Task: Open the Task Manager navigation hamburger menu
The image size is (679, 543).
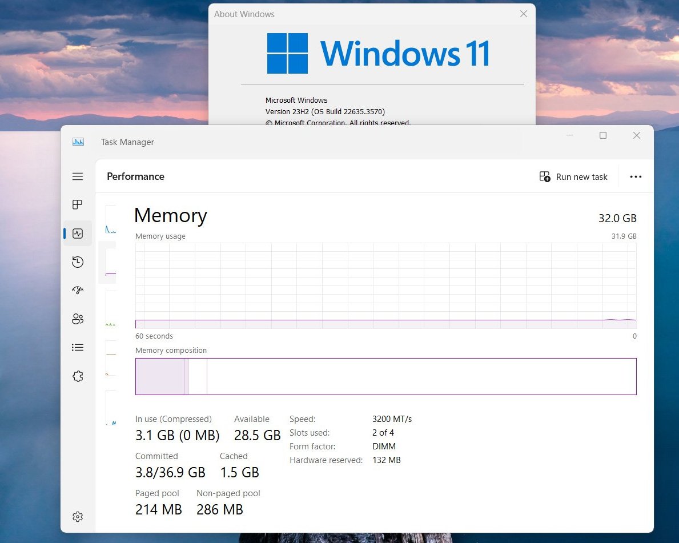Action: coord(78,176)
